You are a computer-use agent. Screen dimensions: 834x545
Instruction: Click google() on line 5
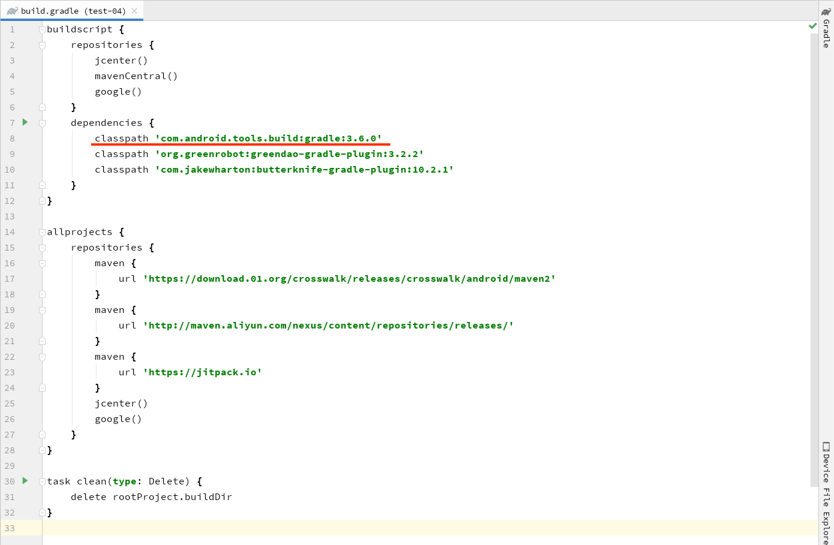click(118, 92)
